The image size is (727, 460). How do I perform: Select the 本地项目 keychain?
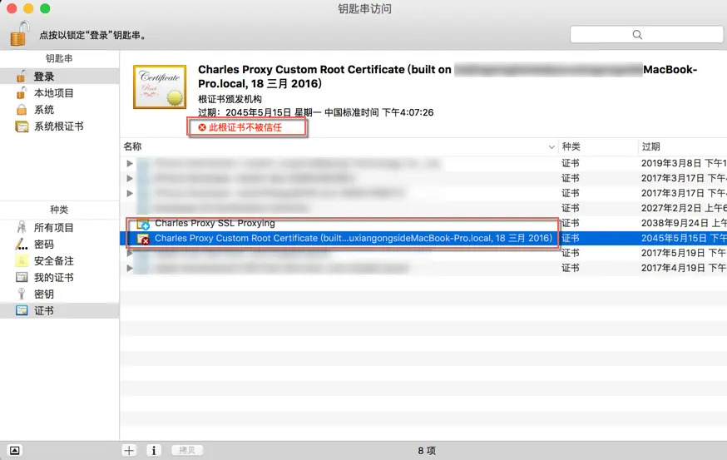(x=59, y=92)
